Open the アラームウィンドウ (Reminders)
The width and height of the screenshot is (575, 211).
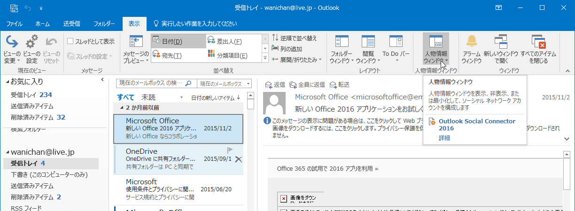471,49
